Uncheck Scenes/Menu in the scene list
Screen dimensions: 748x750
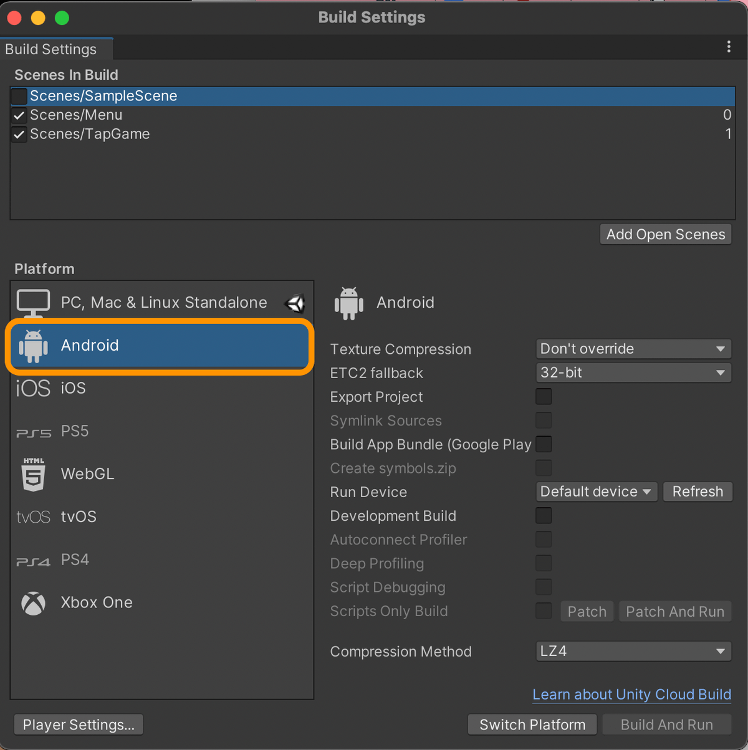coord(18,115)
